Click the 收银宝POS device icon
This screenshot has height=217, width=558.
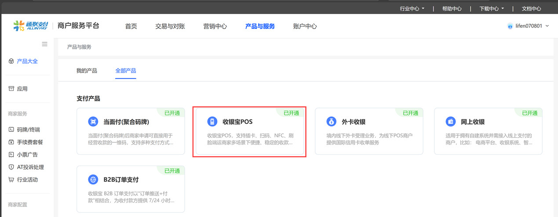click(212, 122)
